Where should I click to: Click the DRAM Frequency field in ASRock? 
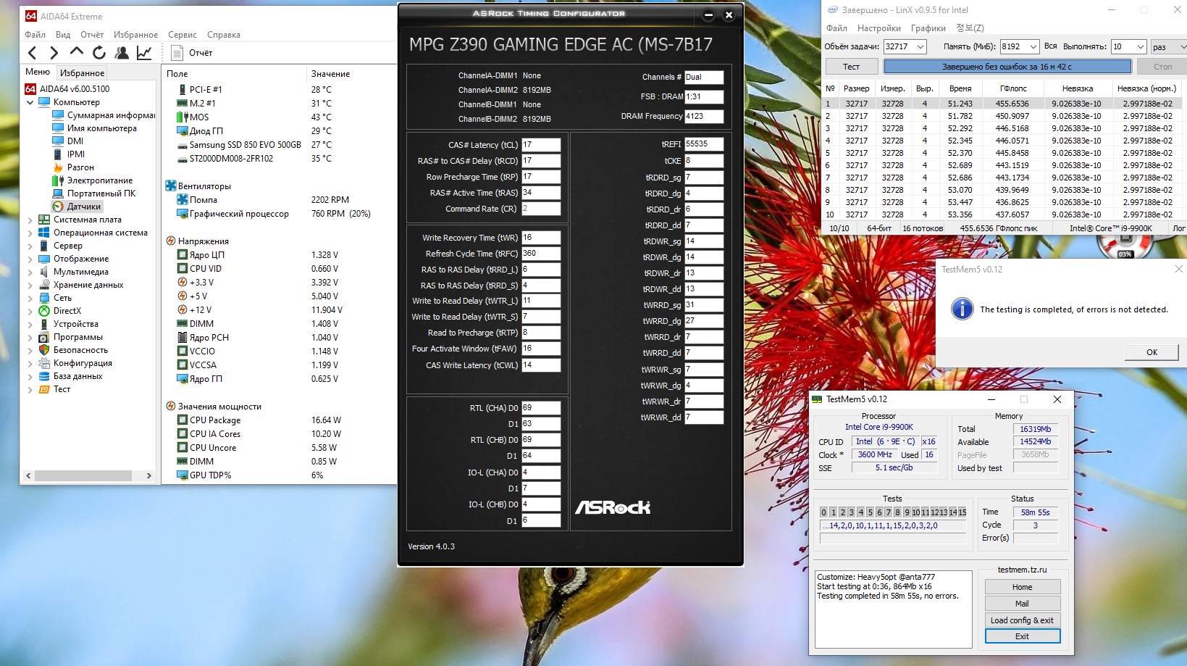click(704, 116)
